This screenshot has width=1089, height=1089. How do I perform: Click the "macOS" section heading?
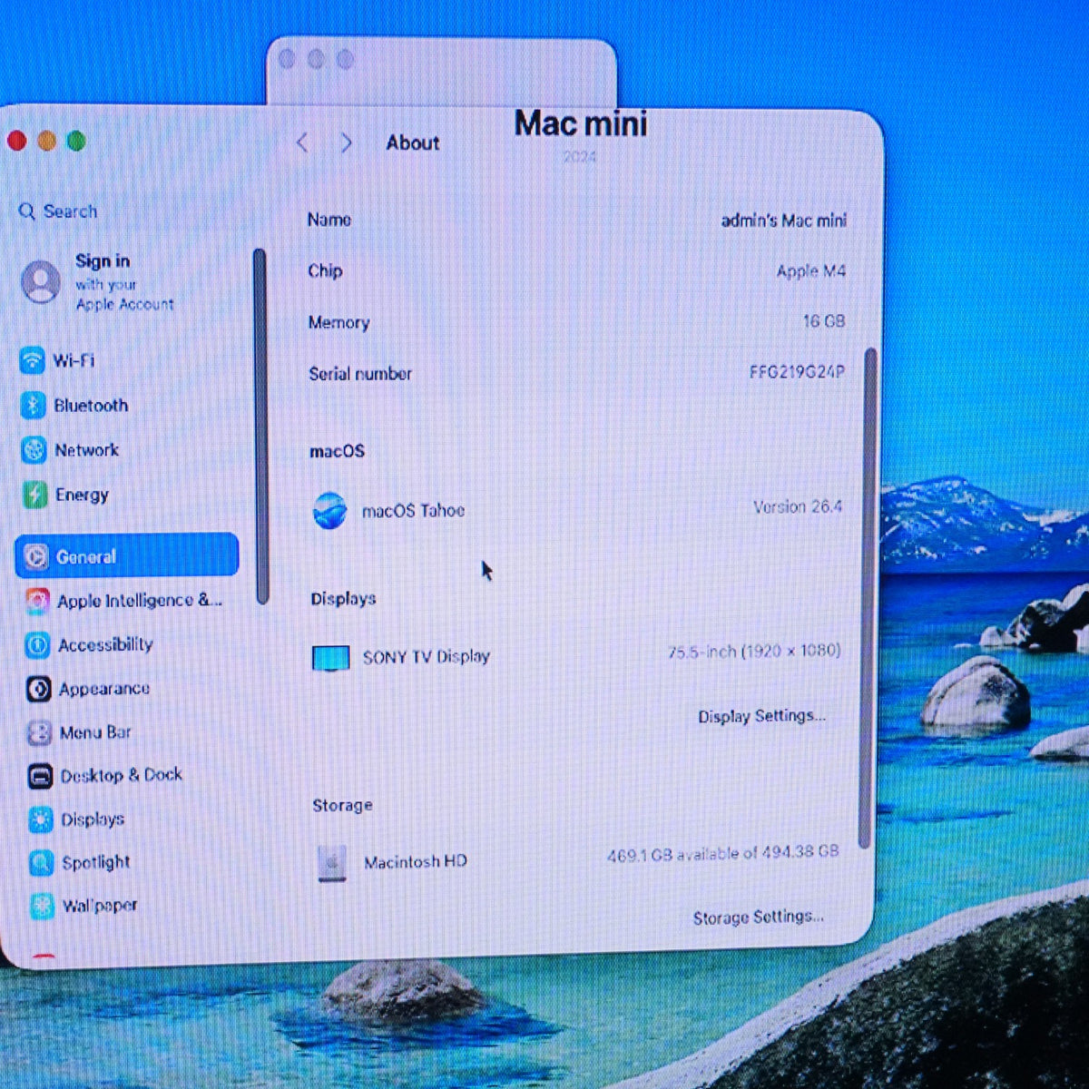[337, 451]
